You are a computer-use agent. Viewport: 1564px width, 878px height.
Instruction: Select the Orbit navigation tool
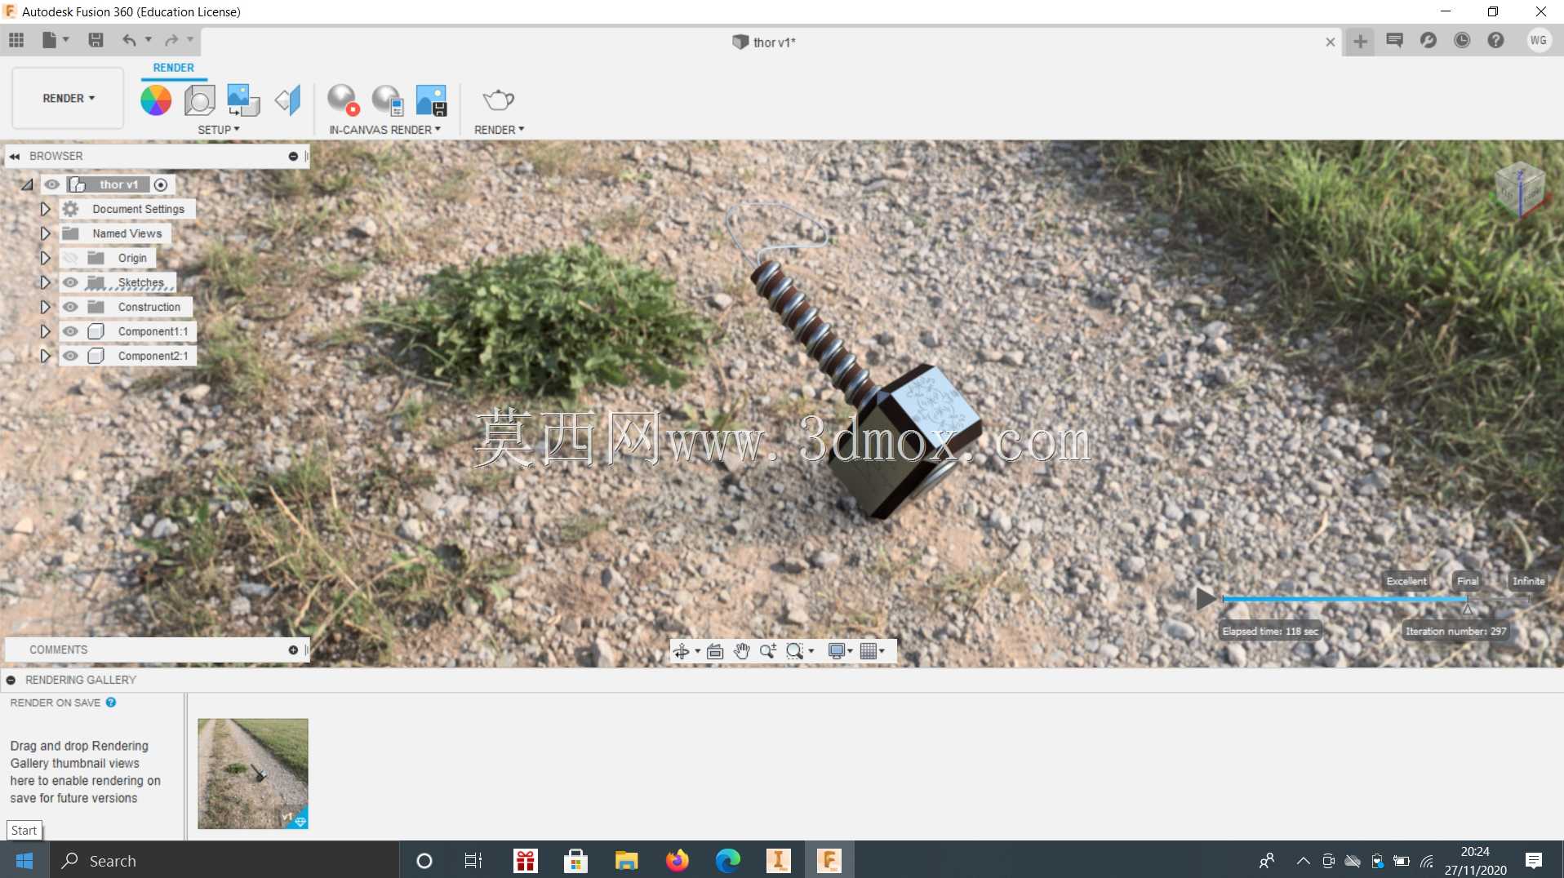tap(682, 651)
